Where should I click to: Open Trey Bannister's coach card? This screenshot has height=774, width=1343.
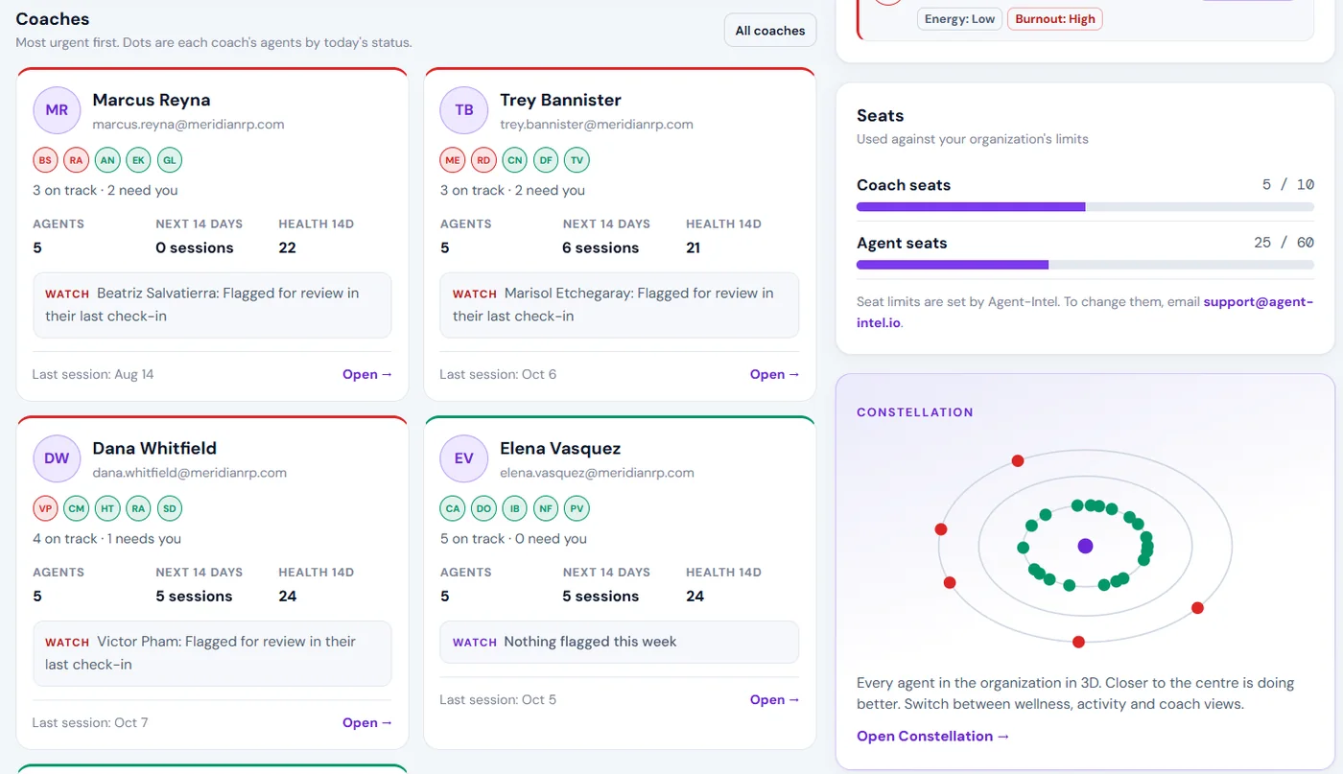tap(775, 374)
